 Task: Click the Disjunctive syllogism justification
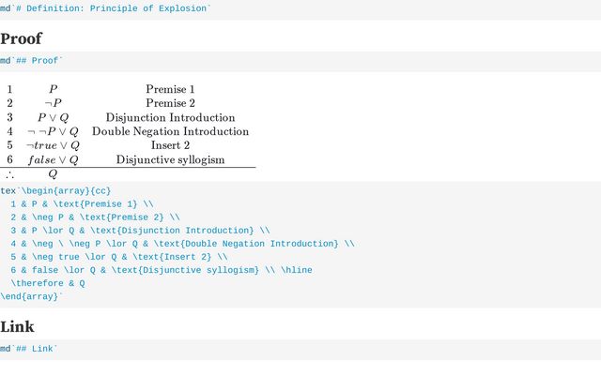[x=170, y=159]
